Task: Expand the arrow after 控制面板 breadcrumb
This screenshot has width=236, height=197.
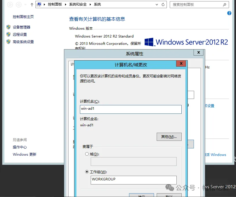Action: tap(67, 5)
